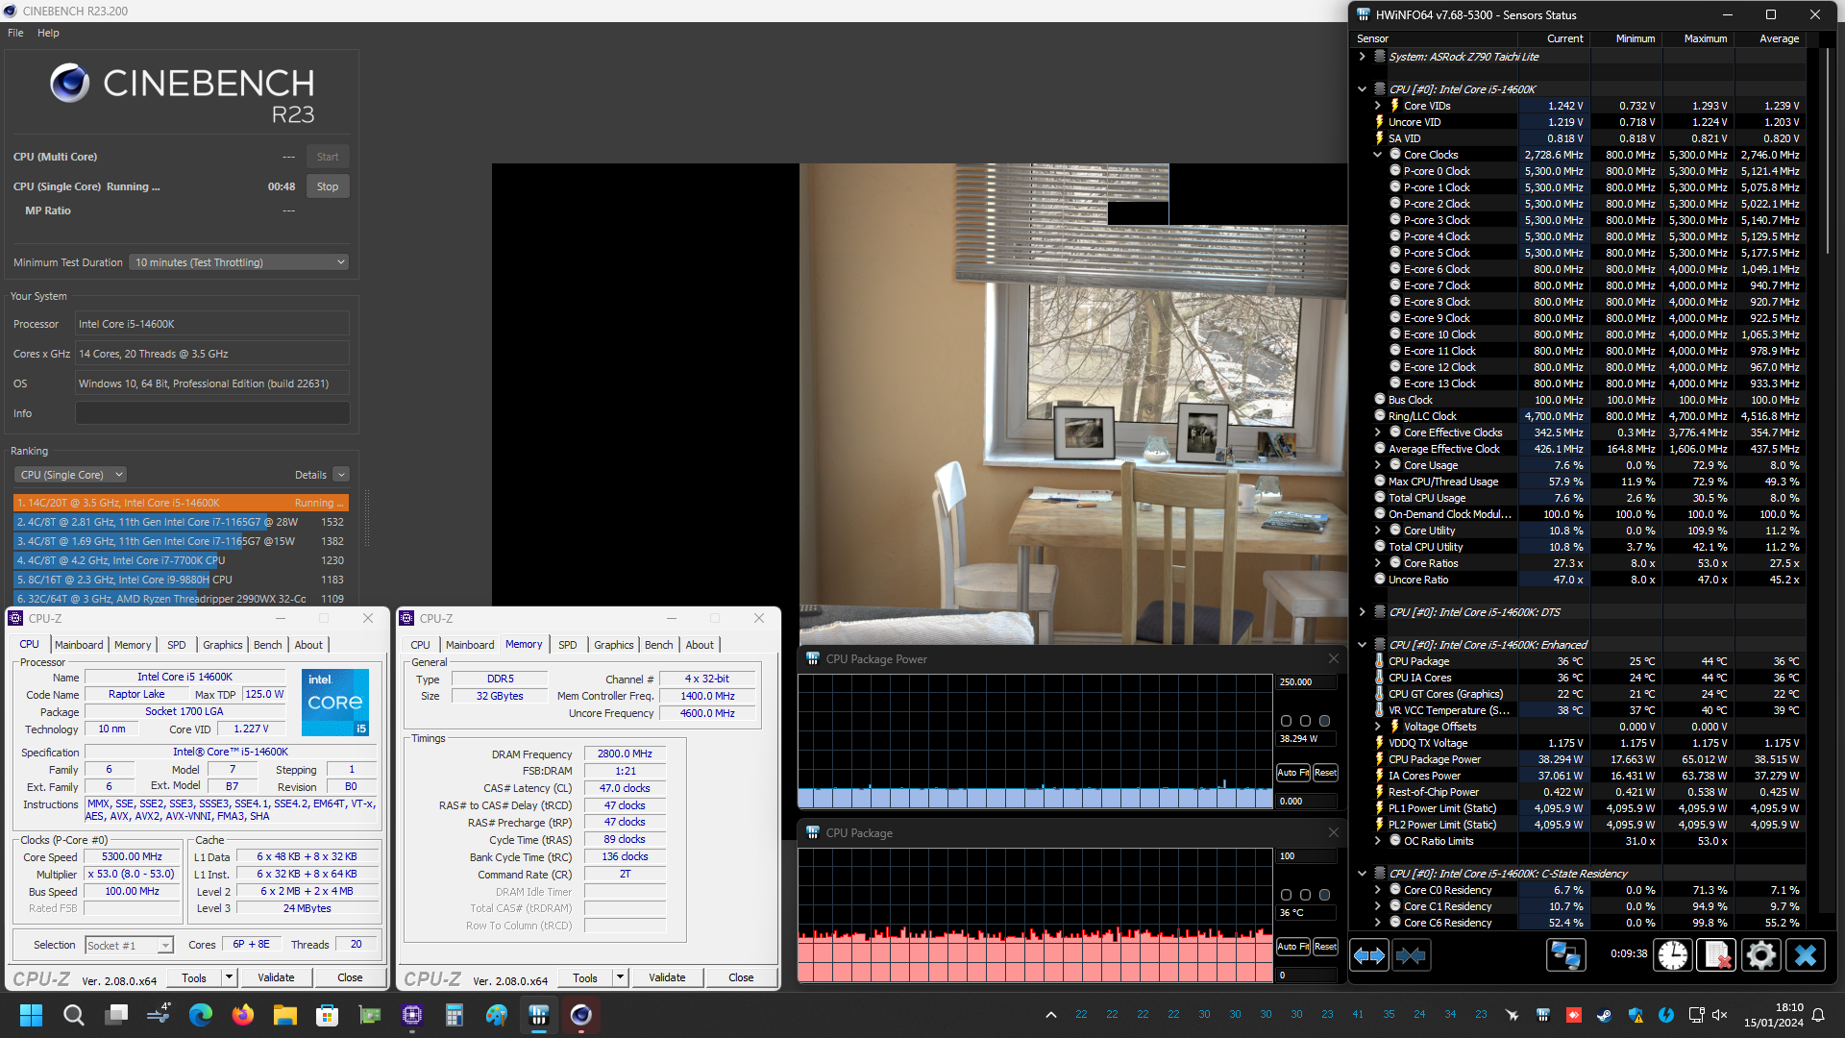
Task: Click HWiNFO expand-all blue arrows icon
Action: (1369, 955)
